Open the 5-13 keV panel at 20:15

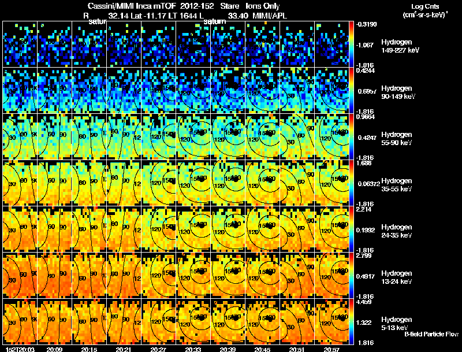pyautogui.click(x=90, y=322)
